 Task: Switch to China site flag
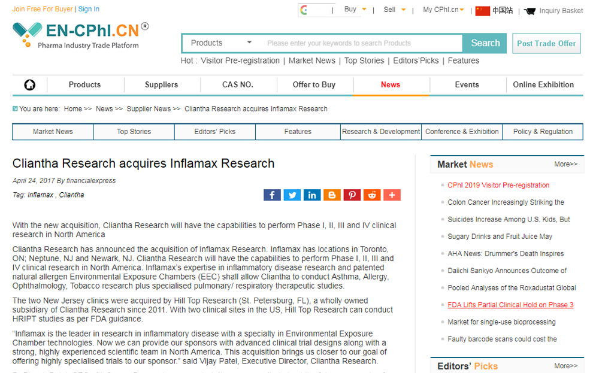click(483, 10)
